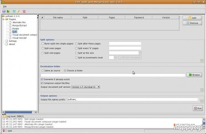Uncheck Overwrite if already exists
The image size is (206, 134).
(42, 79)
